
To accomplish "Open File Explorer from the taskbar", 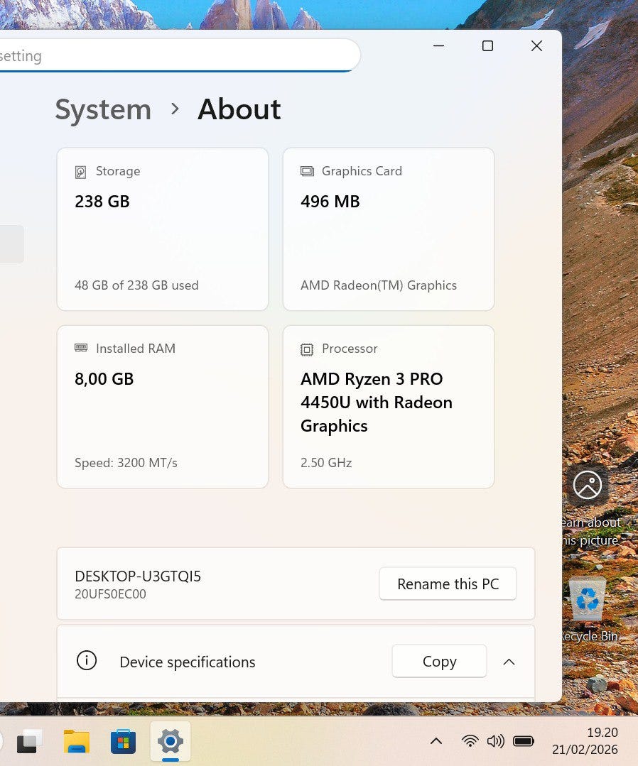I will (76, 742).
